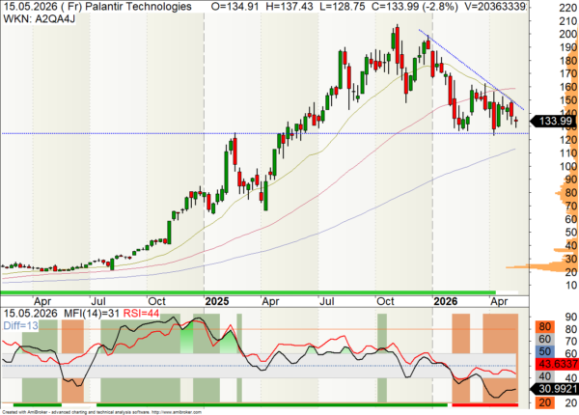
Task: Click the orange '80' level box
Action: point(544,327)
